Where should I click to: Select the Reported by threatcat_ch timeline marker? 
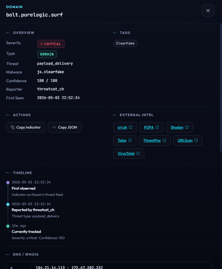(x=8, y=204)
